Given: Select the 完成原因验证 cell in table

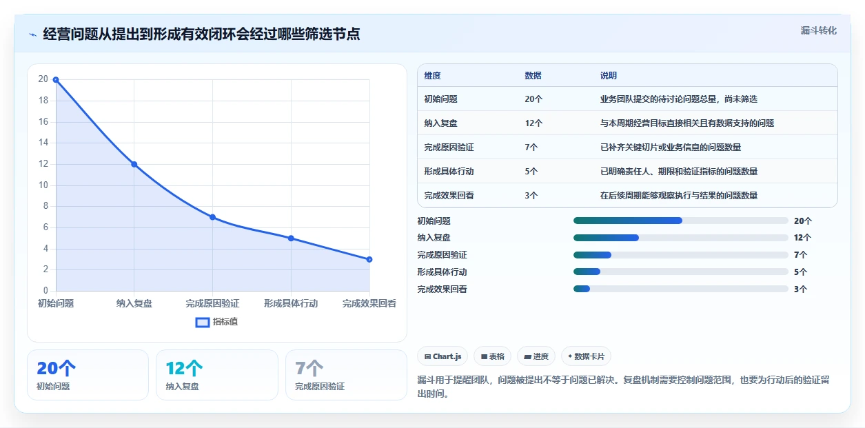Looking at the screenshot, I should [x=449, y=147].
